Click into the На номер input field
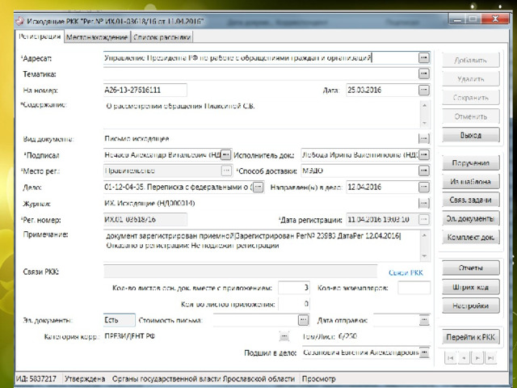Image resolution: width=517 pixels, height=388 pixels. [145, 90]
